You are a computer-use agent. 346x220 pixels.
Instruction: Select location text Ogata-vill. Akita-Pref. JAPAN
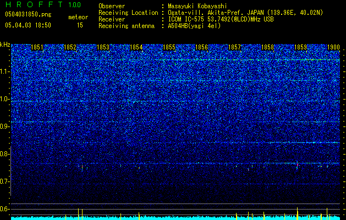pos(215,13)
